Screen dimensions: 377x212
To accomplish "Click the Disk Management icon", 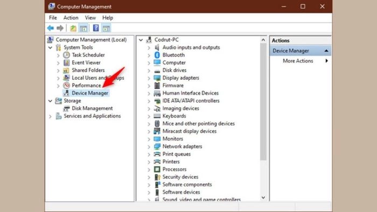I will coord(66,109).
